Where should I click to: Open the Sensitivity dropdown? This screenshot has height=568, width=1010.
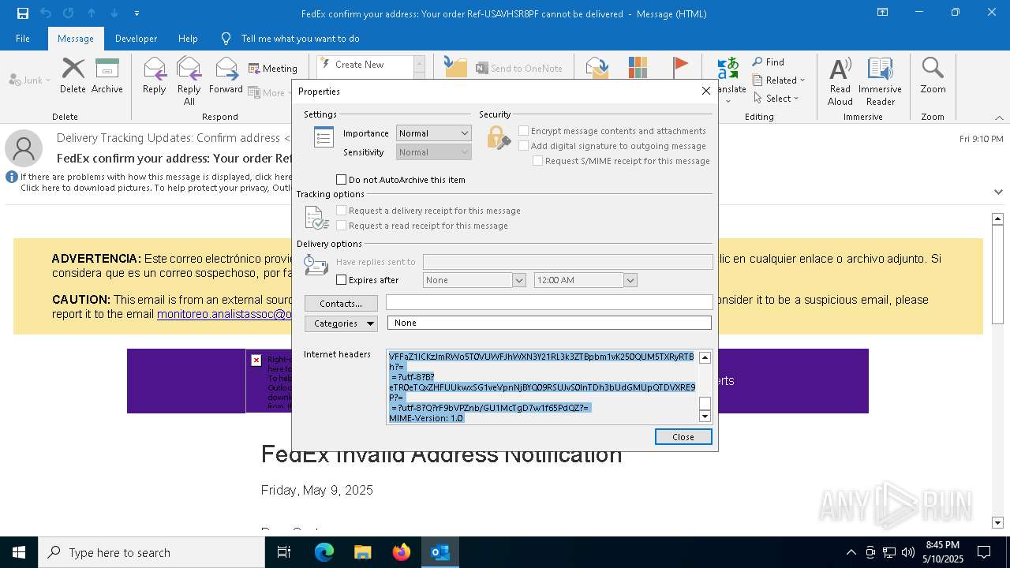click(x=434, y=152)
